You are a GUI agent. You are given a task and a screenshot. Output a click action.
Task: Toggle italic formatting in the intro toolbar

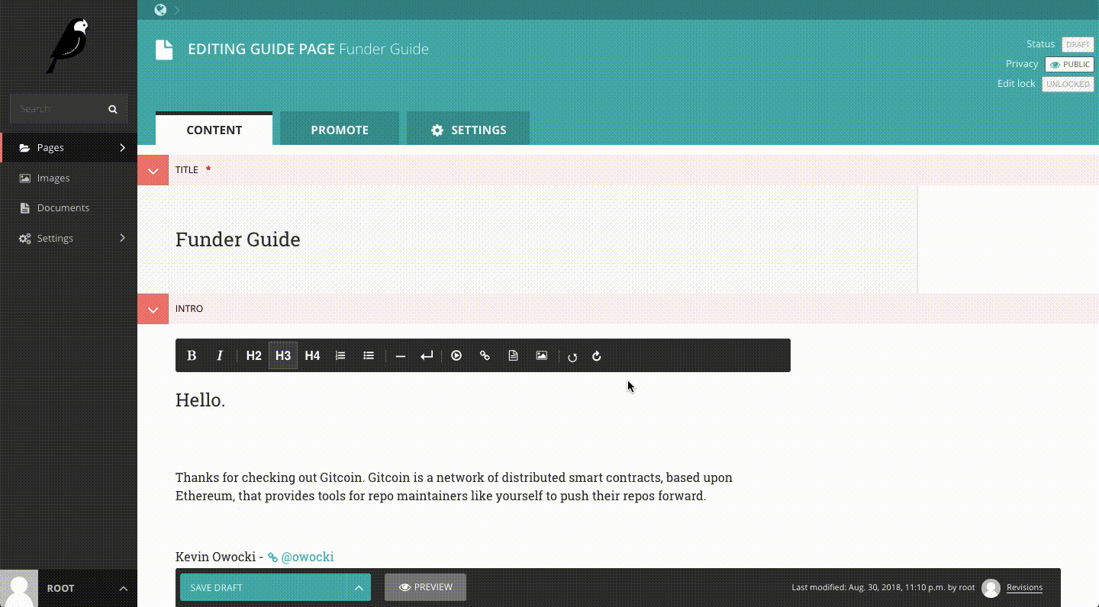220,355
